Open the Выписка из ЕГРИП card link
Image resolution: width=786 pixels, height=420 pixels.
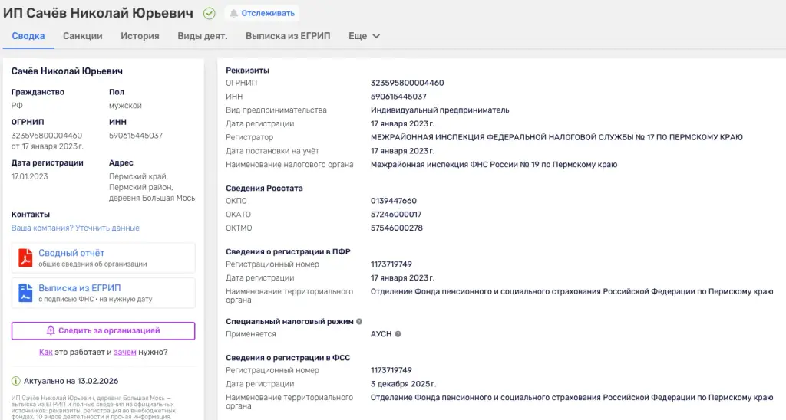click(x=79, y=288)
